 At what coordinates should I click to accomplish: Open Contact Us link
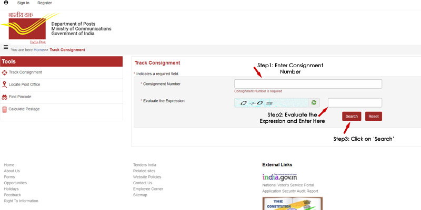(143, 183)
